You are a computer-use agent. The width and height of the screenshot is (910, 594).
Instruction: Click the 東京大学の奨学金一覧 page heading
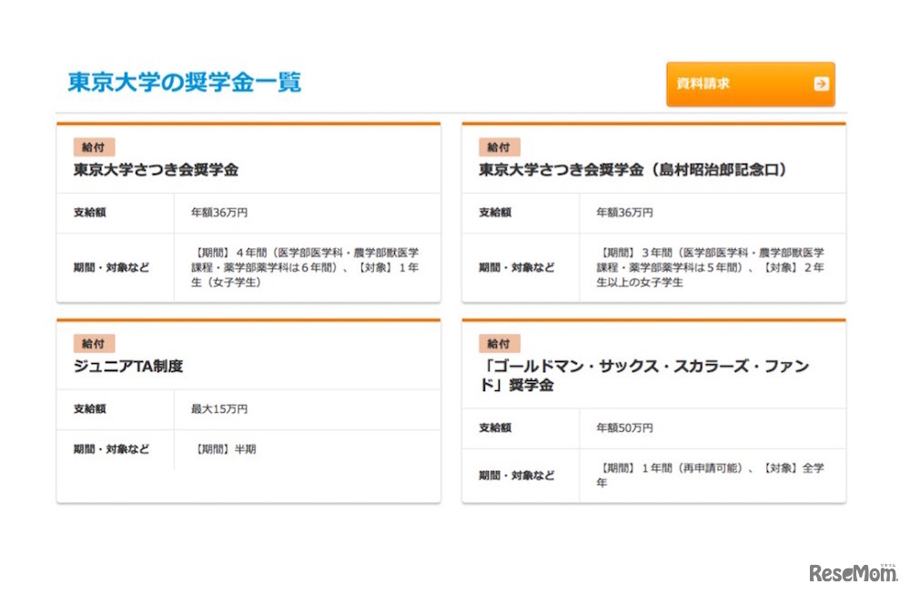click(186, 83)
